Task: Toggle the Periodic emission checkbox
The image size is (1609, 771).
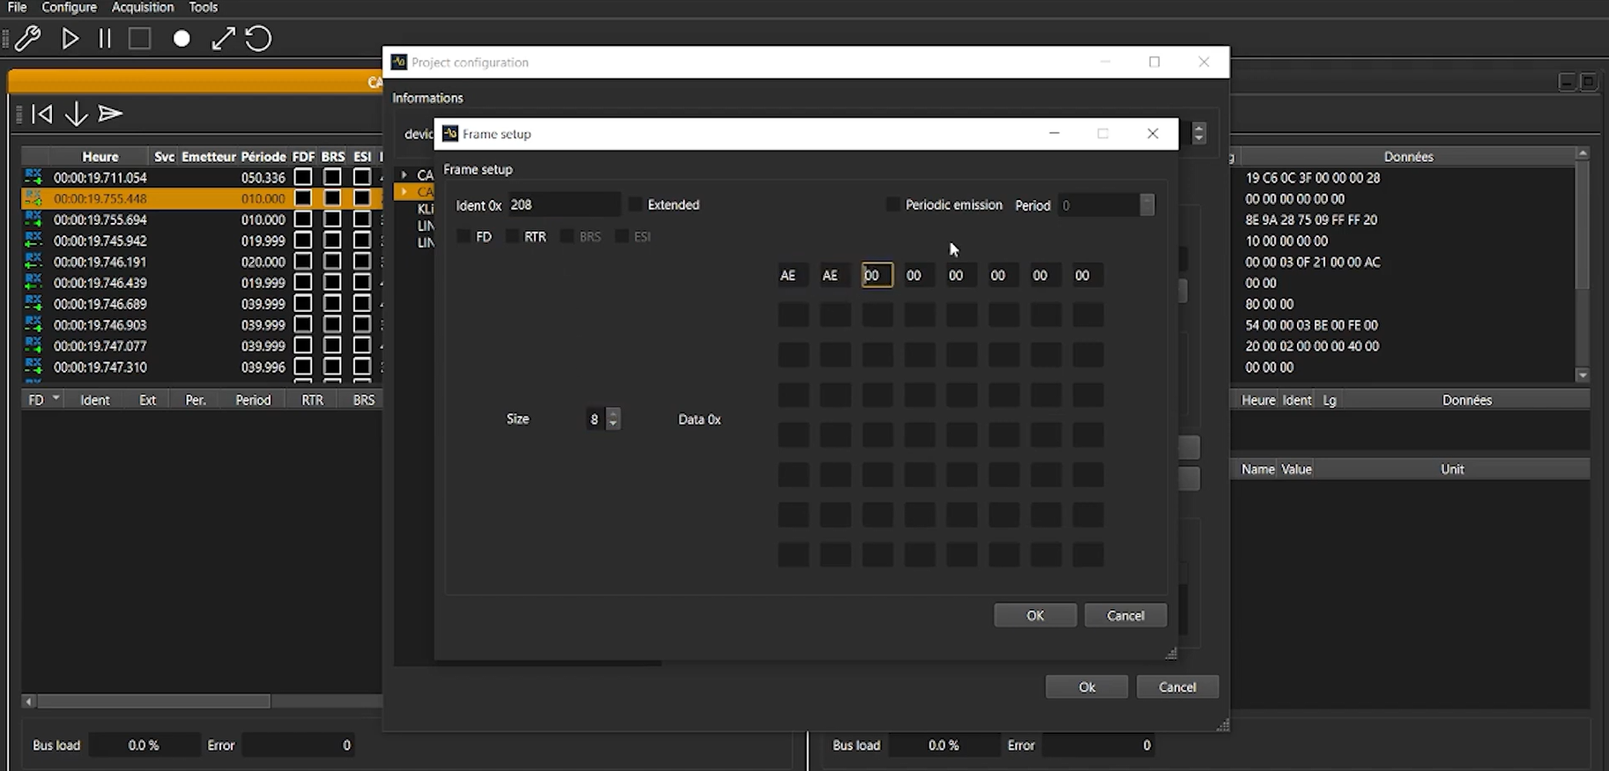Action: click(x=893, y=204)
